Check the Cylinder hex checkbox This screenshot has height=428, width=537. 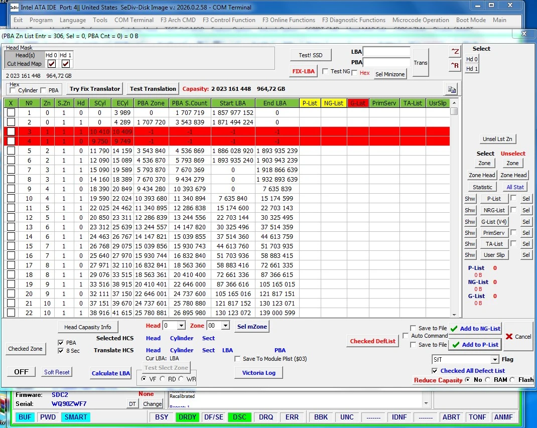13,90
